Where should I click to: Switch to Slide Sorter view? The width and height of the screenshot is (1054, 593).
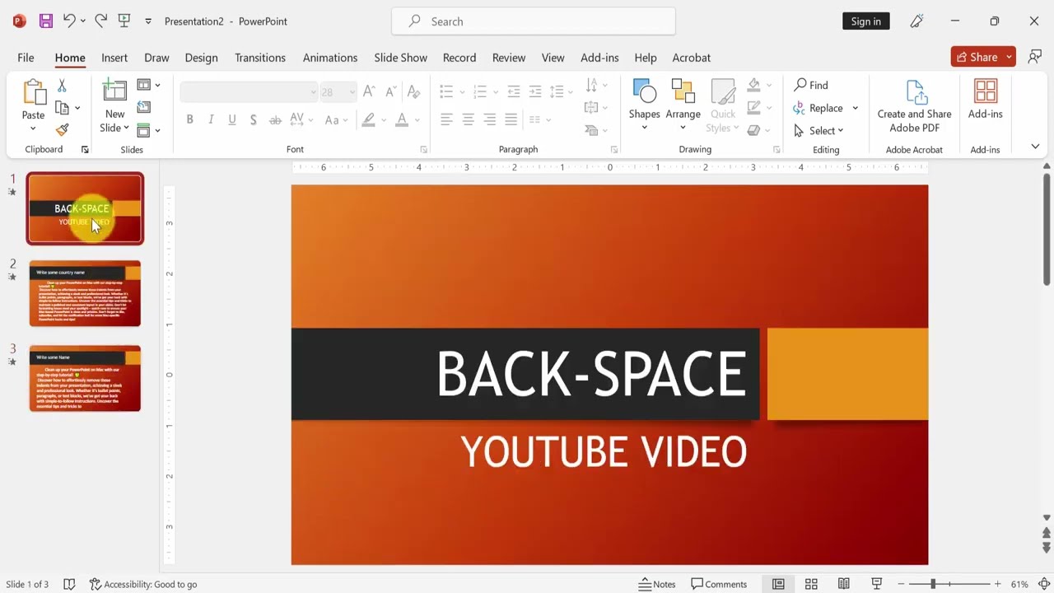coord(811,584)
